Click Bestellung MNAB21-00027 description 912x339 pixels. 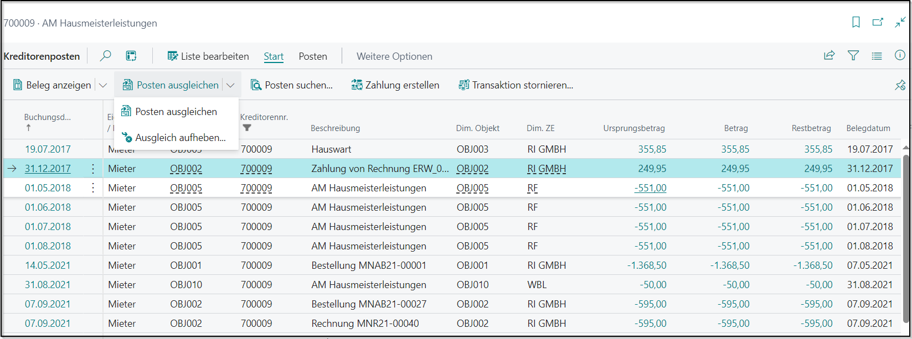tap(369, 304)
